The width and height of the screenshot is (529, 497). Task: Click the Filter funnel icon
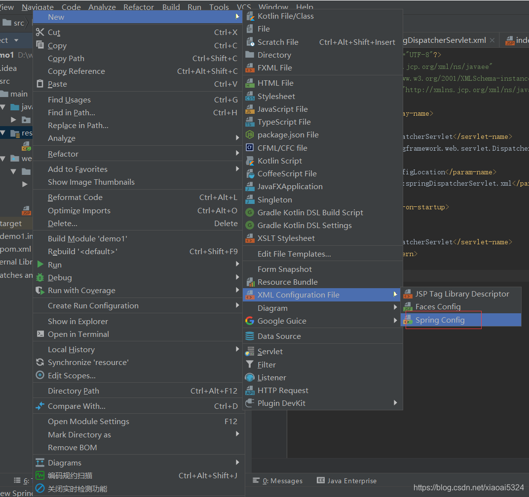click(x=250, y=364)
